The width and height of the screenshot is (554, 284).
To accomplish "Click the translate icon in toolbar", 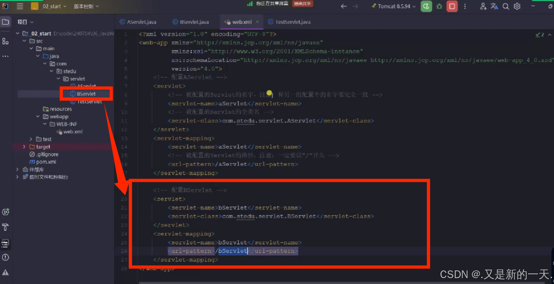I will pos(494,6).
